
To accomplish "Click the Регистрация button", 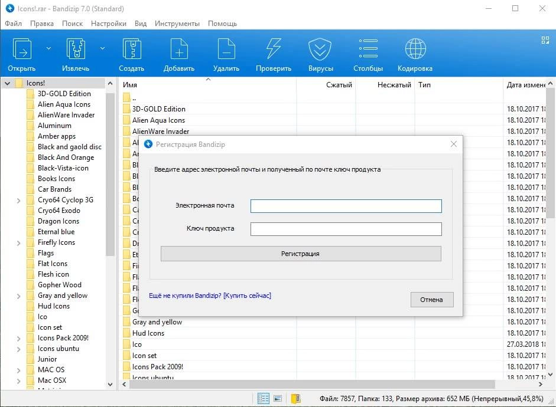I will pyautogui.click(x=301, y=254).
